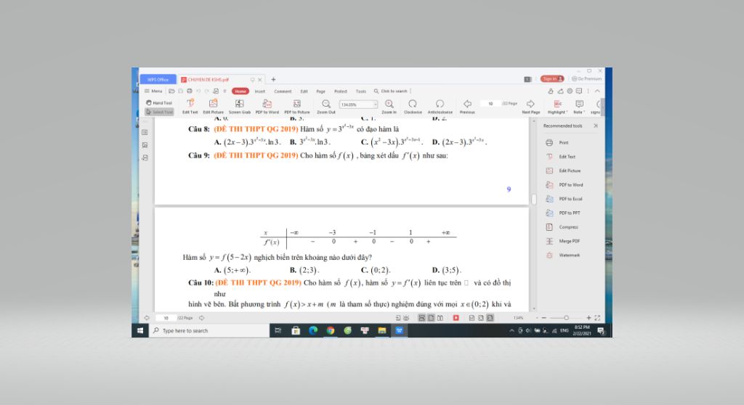Click Watermark in Recommended tools

(563, 255)
